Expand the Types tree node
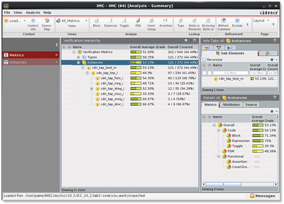Viewport: 284px width, 204px height. pos(79,57)
